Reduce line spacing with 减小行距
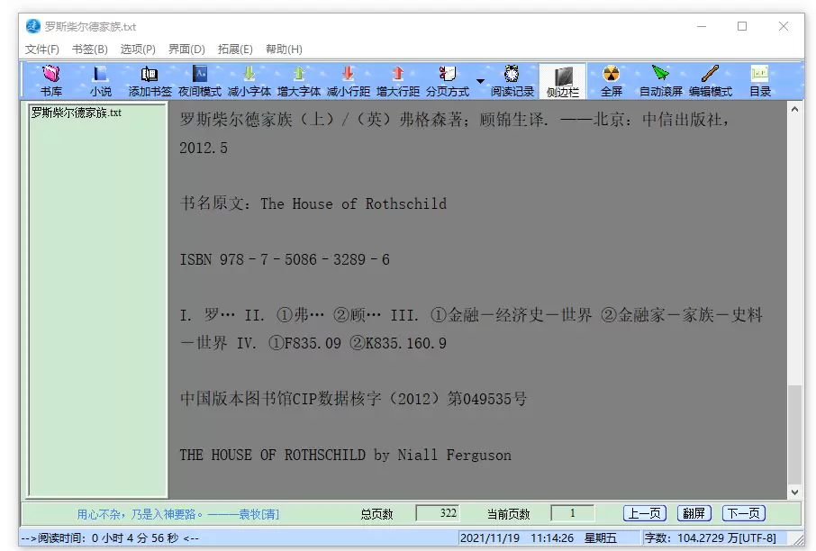 349,81
